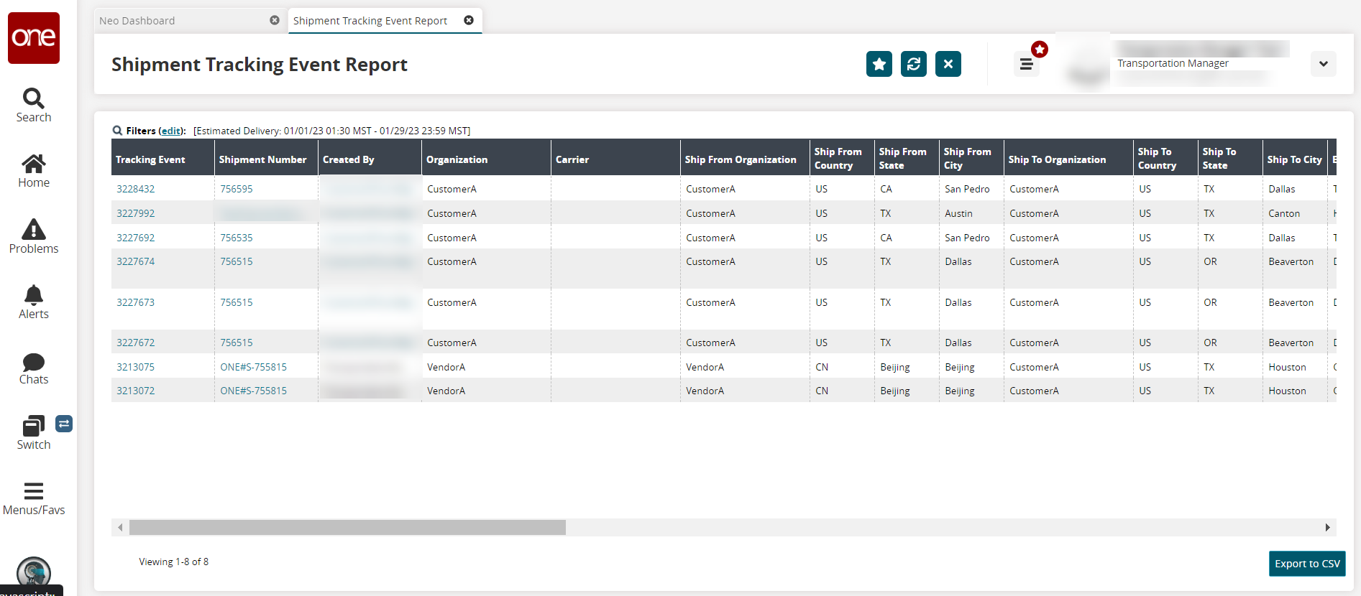Open tracking event 3227992

[x=136, y=213]
